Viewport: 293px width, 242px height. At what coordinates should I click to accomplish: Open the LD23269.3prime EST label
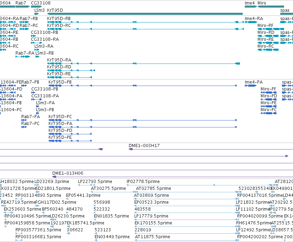click(52, 182)
